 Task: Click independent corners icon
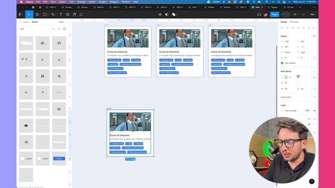point(315,57)
